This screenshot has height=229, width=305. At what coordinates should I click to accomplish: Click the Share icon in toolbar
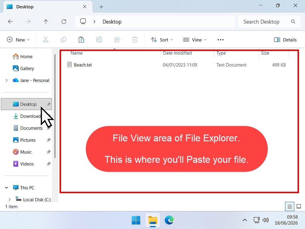[x=117, y=40]
